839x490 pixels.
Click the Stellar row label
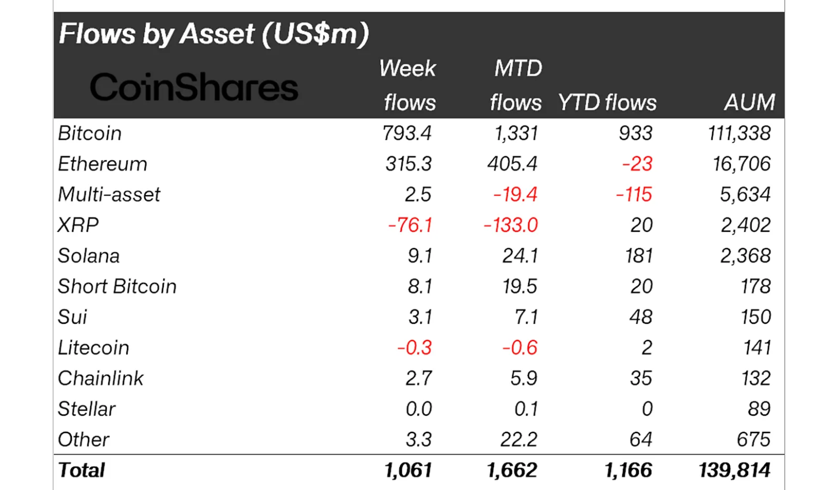pyautogui.click(x=87, y=409)
